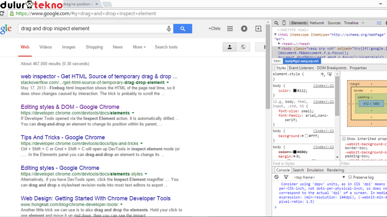Switch to the Sources panel tab
Screen dimensions: 387x217
coord(334,23)
